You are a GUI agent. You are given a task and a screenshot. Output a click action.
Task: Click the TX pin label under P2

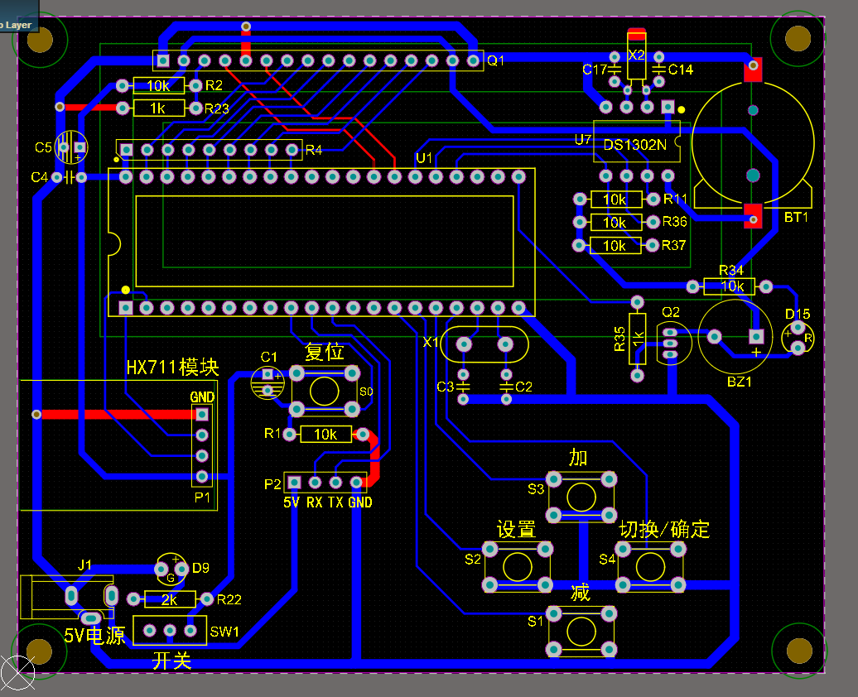coord(335,502)
